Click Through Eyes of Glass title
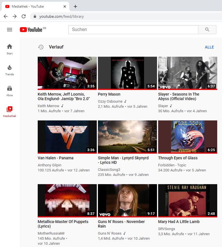 178,158
